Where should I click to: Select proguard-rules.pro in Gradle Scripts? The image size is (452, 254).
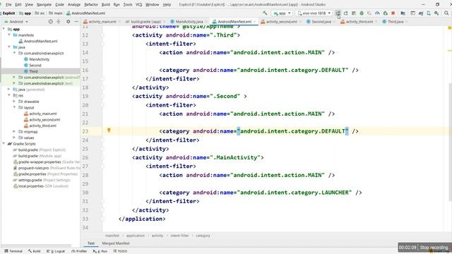click(x=33, y=168)
